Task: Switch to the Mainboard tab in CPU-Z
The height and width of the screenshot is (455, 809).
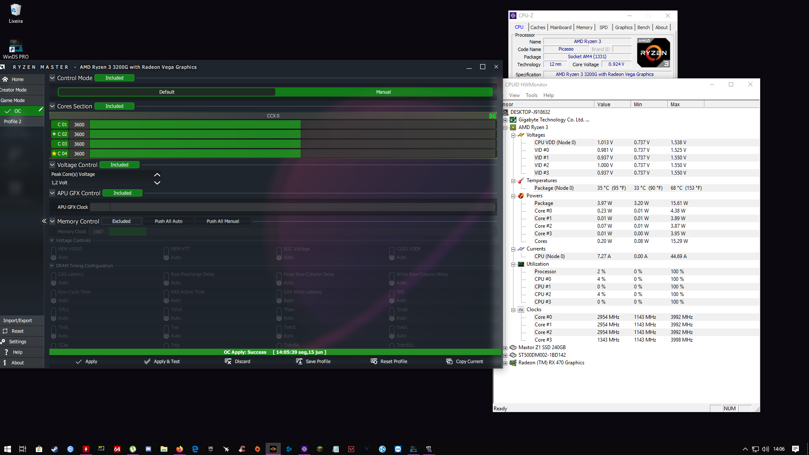Action: (561, 27)
